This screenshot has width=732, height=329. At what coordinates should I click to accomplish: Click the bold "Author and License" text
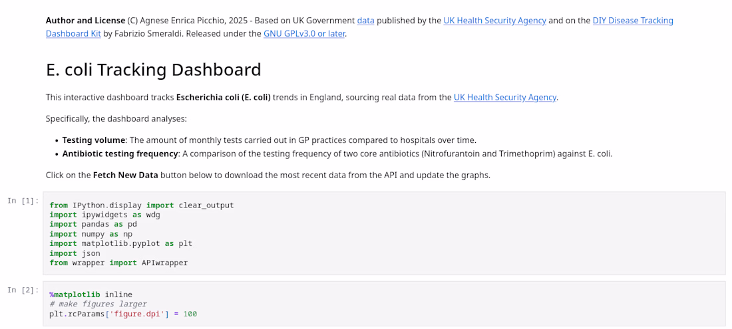coord(85,21)
